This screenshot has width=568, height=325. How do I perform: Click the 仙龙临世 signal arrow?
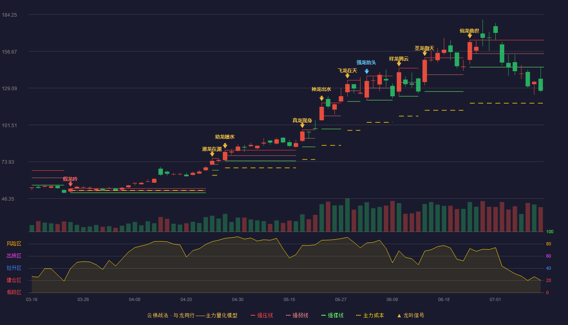470,36
